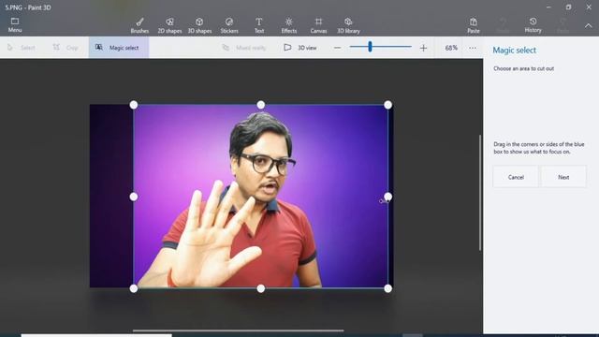Viewport: 599px width, 337px height.
Task: Click the top-left selection handle
Action: point(133,105)
